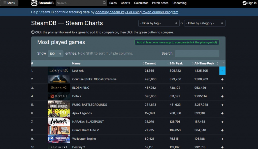Sort by the # rank column header
Viewport: 258px width, 149px height.
pyautogui.click(x=32, y=63)
